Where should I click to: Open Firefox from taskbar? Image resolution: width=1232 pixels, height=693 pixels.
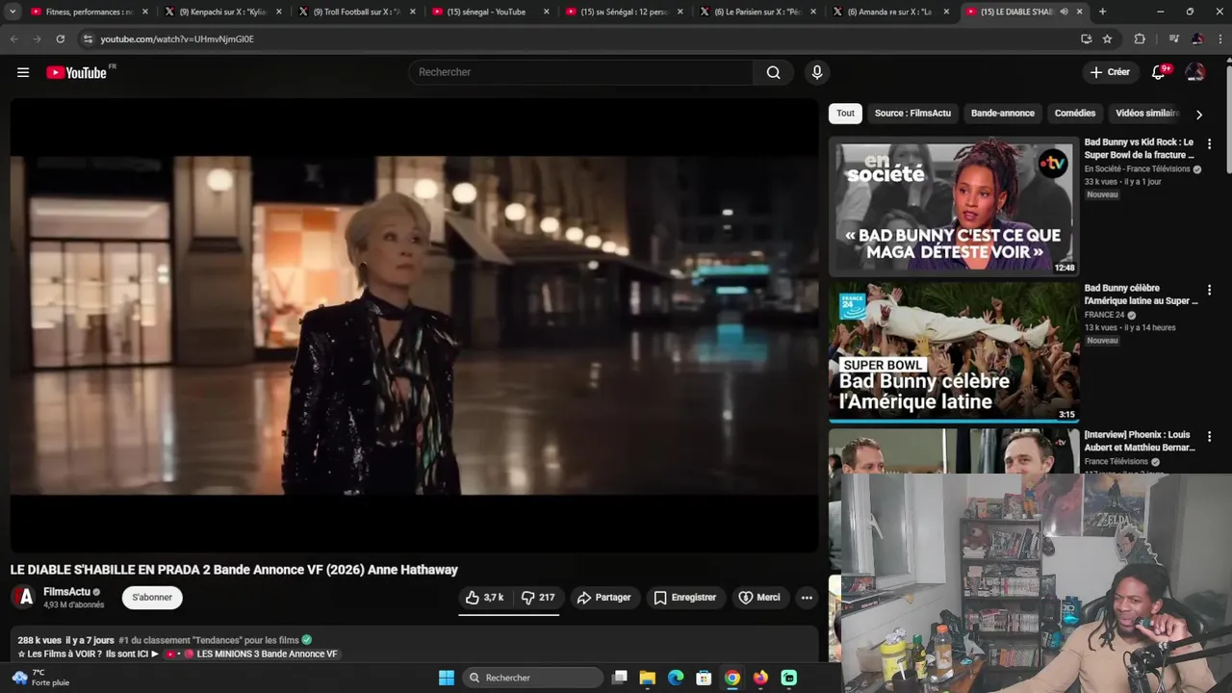[760, 678]
